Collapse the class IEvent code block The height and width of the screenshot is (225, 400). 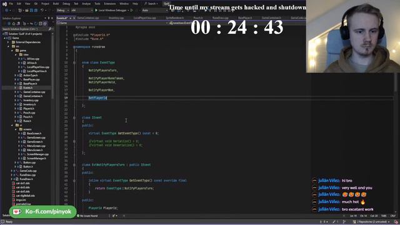coord(74,117)
